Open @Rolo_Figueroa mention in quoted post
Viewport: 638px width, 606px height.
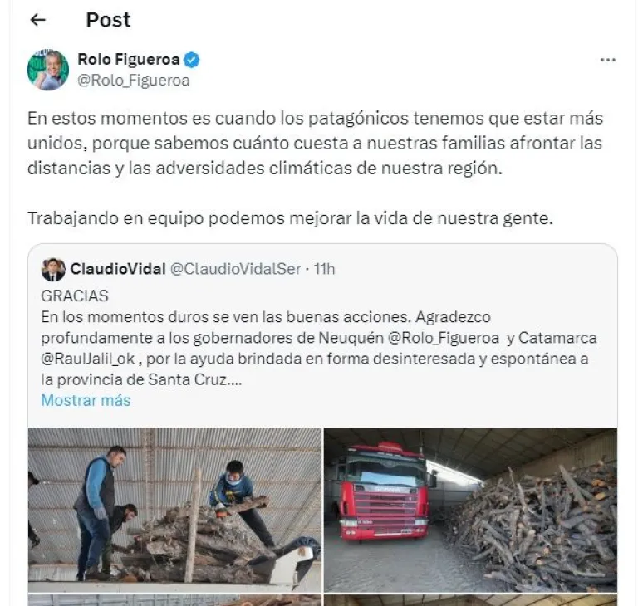click(x=444, y=338)
